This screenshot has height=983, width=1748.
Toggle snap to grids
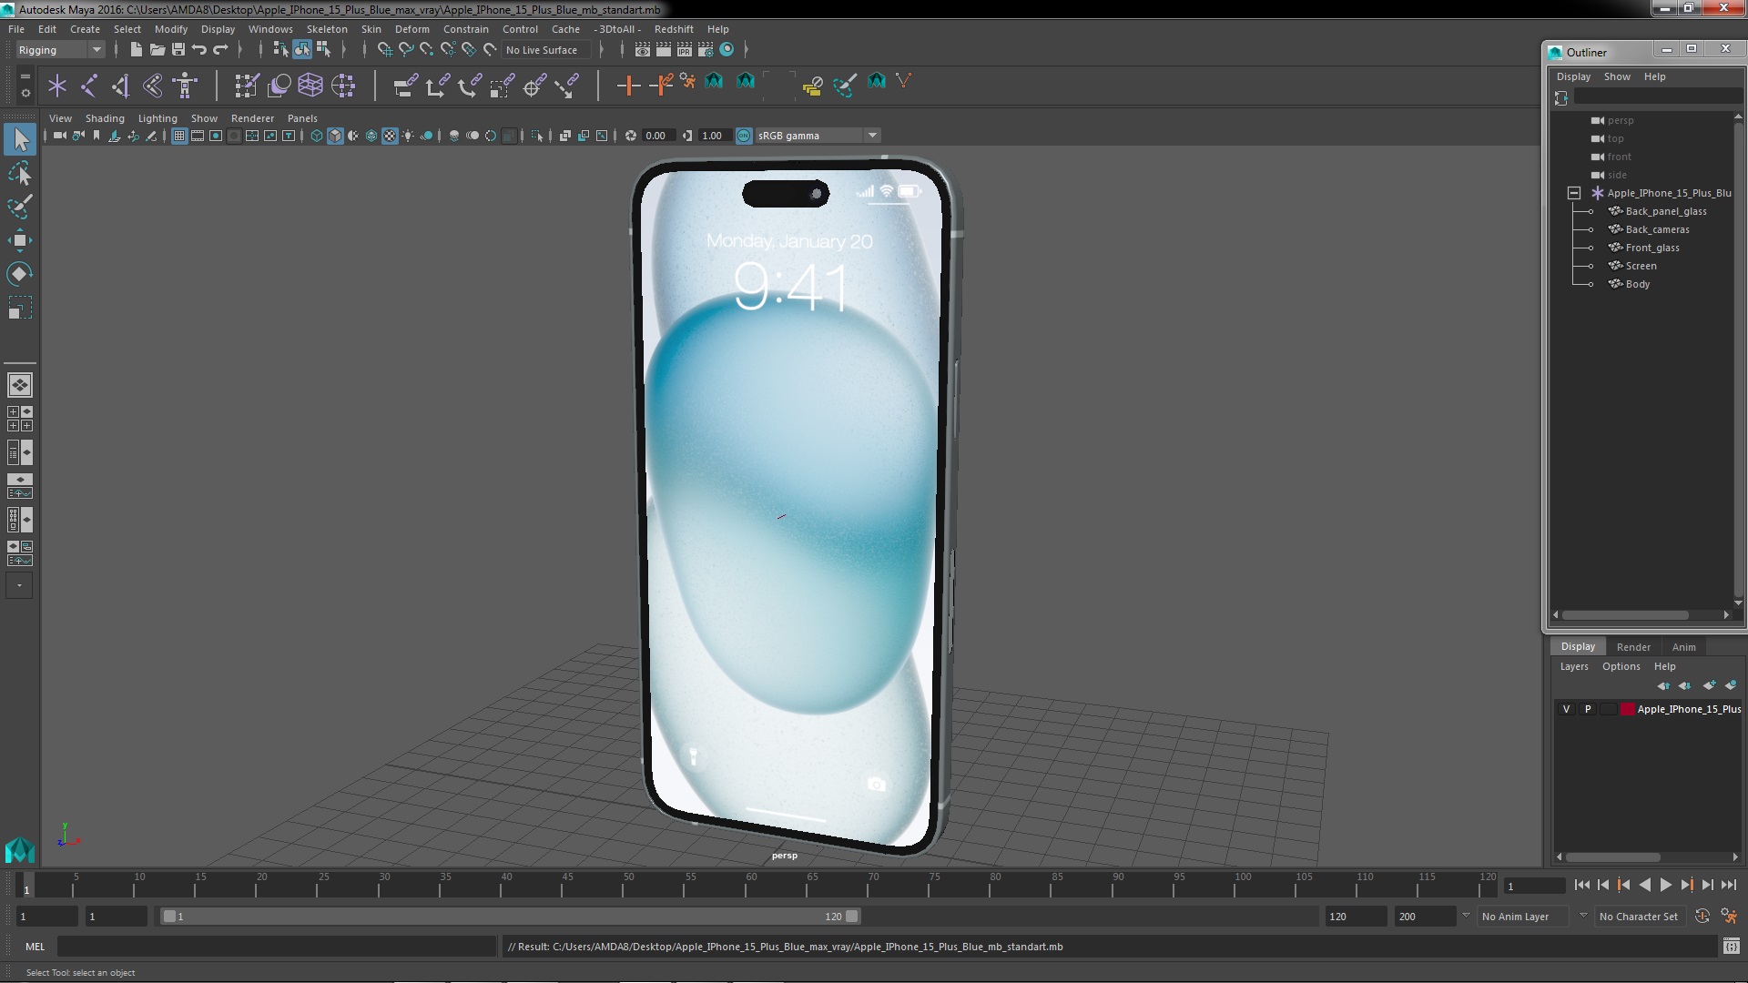(x=384, y=49)
